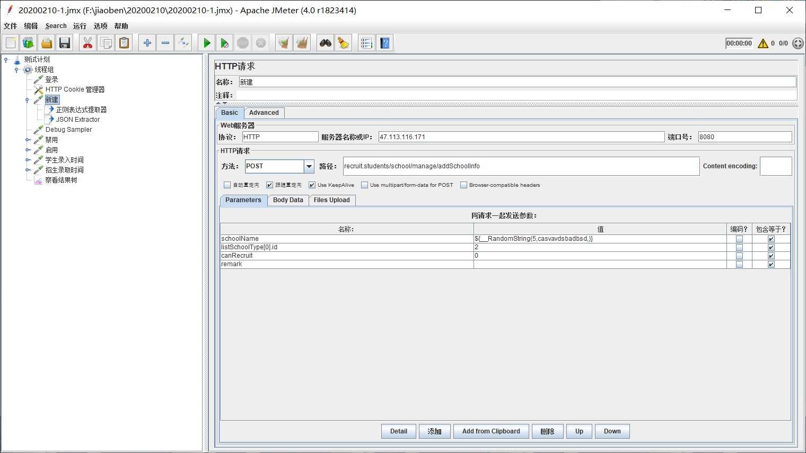
Task: Open the Templates icon in toolbar
Action: (x=29, y=43)
